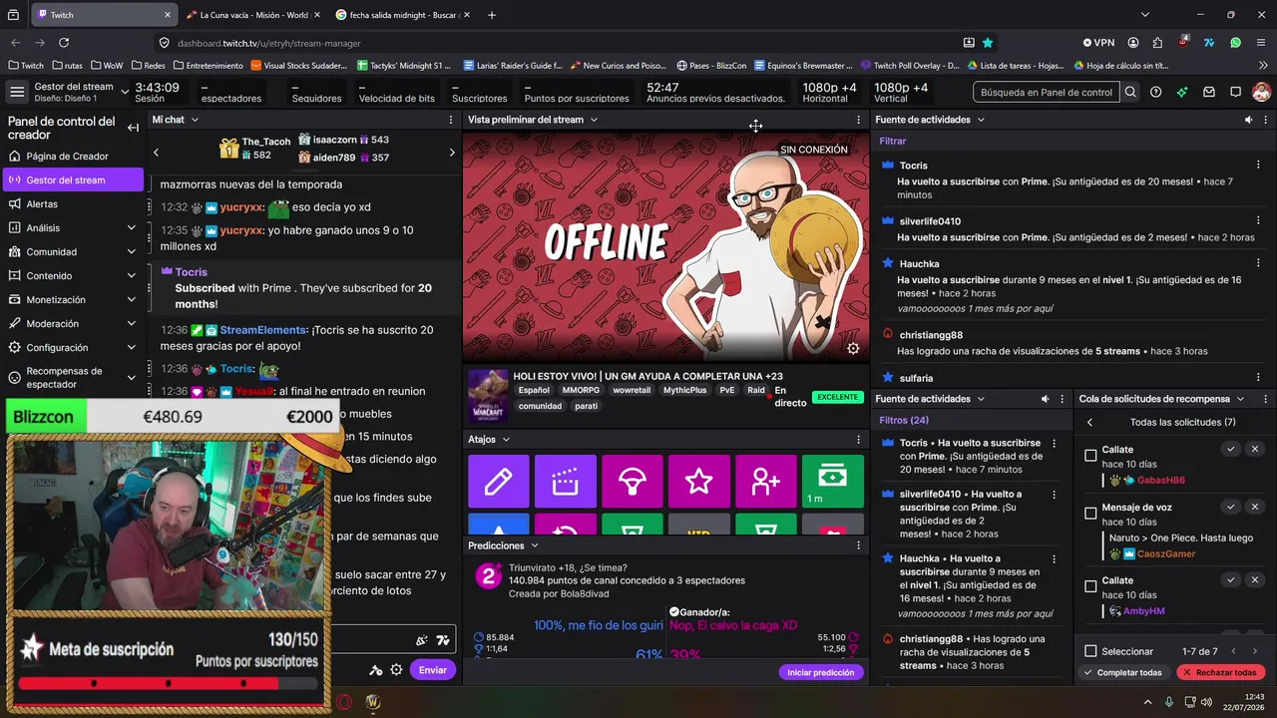Open the Predicciones panel three-dot menu
Viewport: 1277px width, 718px height.
click(x=858, y=545)
